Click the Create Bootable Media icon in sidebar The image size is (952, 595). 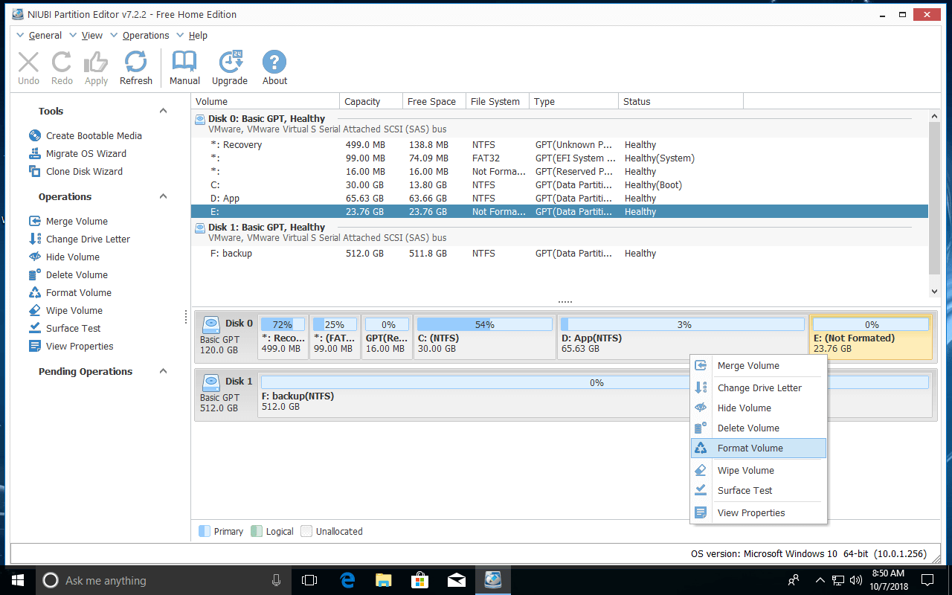[x=34, y=135]
